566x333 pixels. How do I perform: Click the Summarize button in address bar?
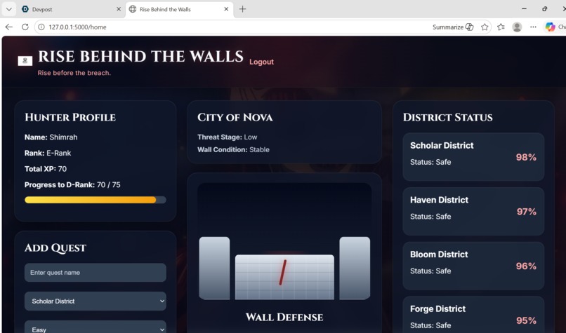(453, 27)
